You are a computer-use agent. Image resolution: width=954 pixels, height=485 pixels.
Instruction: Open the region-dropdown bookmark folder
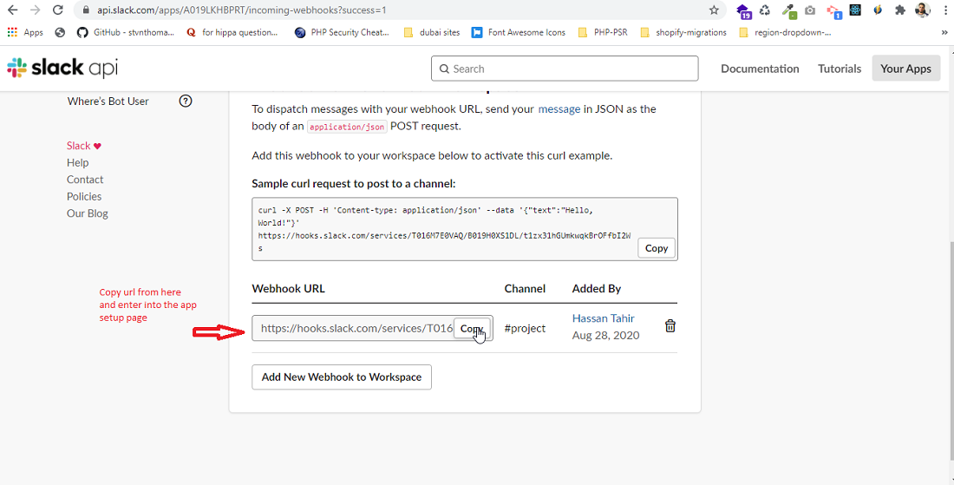pos(785,32)
